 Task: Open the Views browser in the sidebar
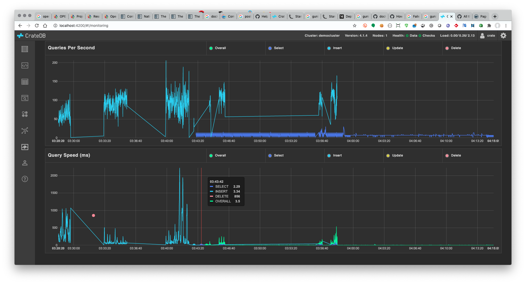click(25, 98)
